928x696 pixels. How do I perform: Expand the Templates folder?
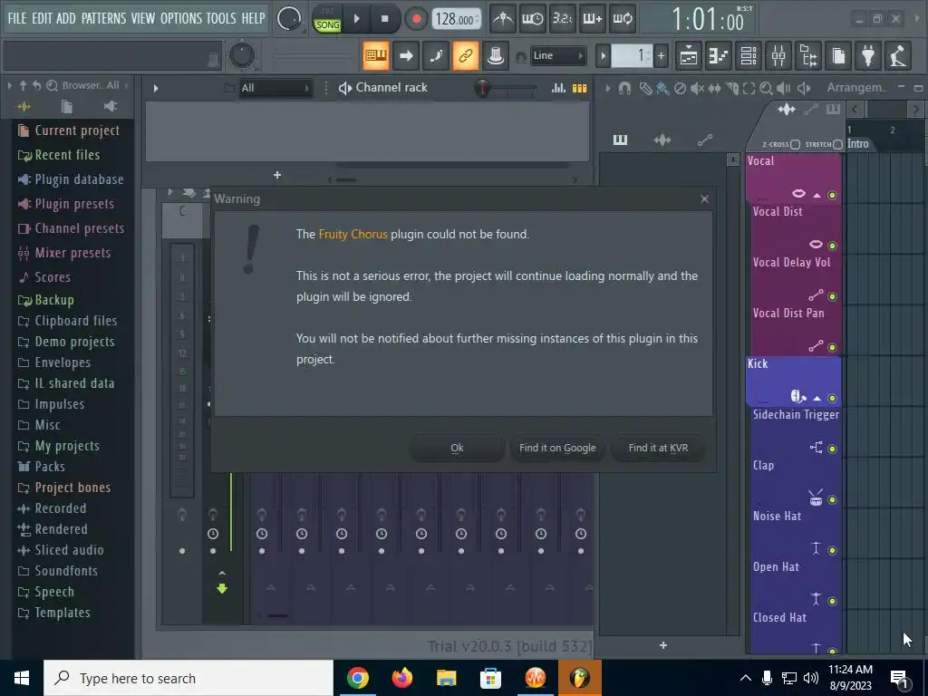[x=53, y=613]
